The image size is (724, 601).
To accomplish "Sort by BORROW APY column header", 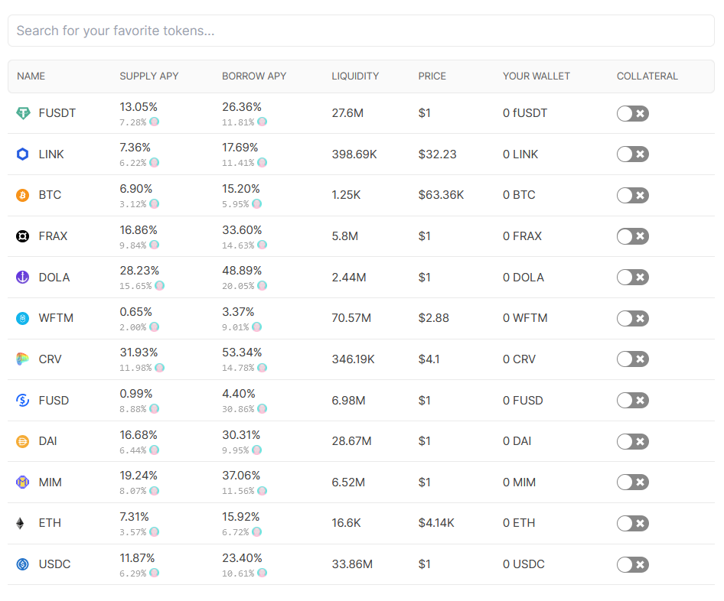I will 254,76.
